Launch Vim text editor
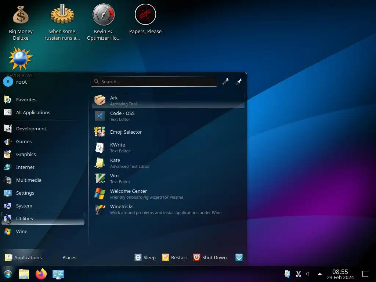The width and height of the screenshot is (376, 282). [x=168, y=178]
